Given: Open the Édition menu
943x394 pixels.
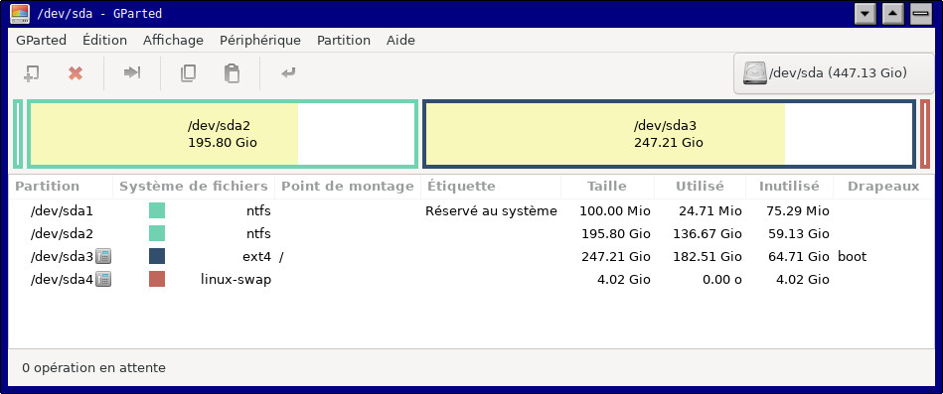Looking at the screenshot, I should tap(104, 41).
